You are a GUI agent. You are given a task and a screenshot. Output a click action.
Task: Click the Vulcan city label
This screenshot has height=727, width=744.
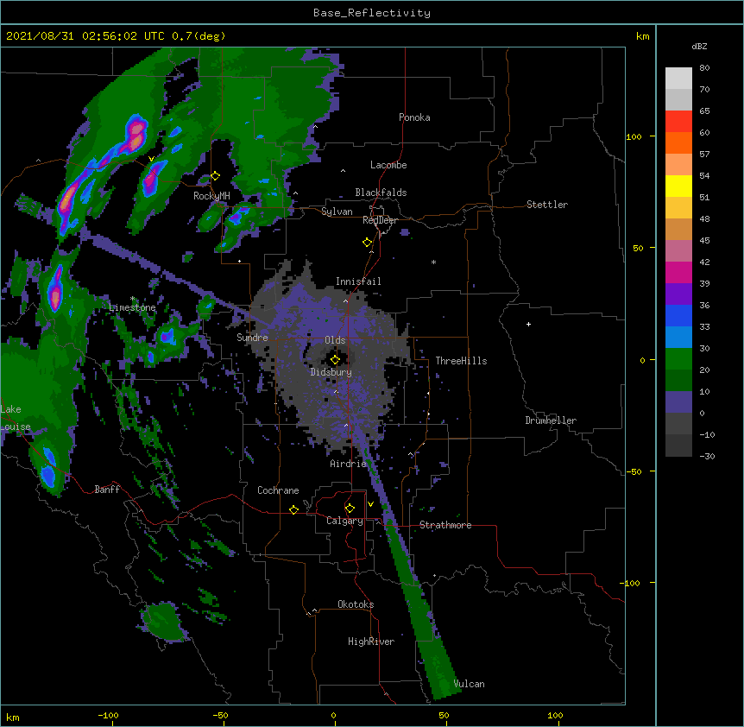point(469,684)
